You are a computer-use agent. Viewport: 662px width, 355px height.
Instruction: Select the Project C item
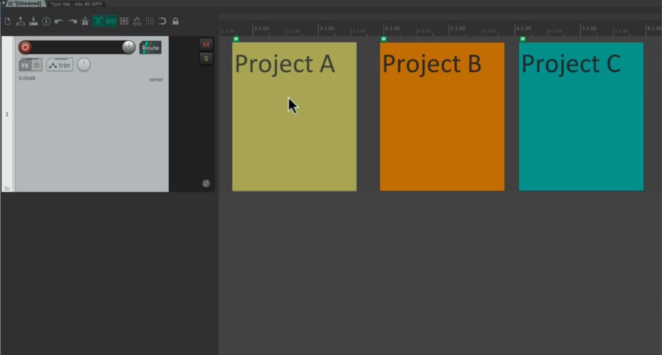[x=581, y=116]
